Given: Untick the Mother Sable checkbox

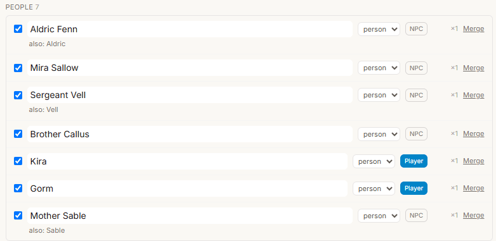Looking at the screenshot, I should pos(18,216).
